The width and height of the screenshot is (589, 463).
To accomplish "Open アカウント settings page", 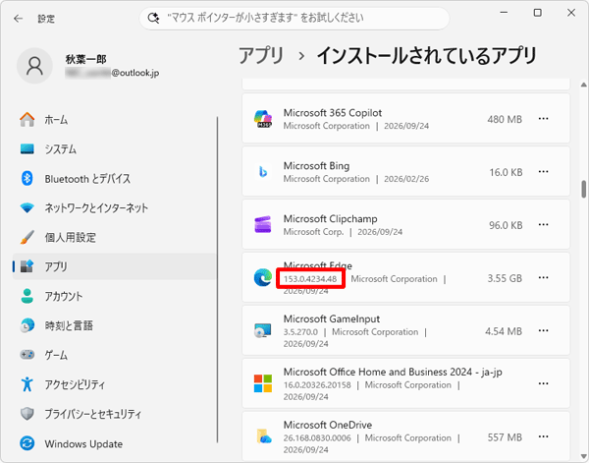I will pos(115,296).
